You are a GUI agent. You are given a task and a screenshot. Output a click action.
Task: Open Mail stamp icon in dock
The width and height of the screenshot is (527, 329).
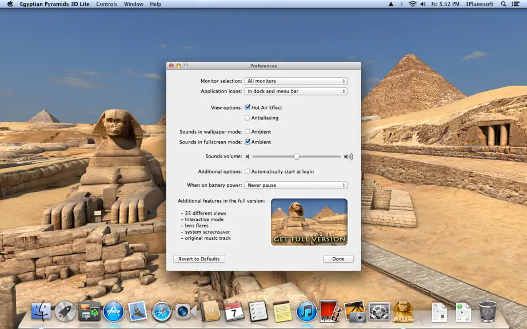click(138, 311)
